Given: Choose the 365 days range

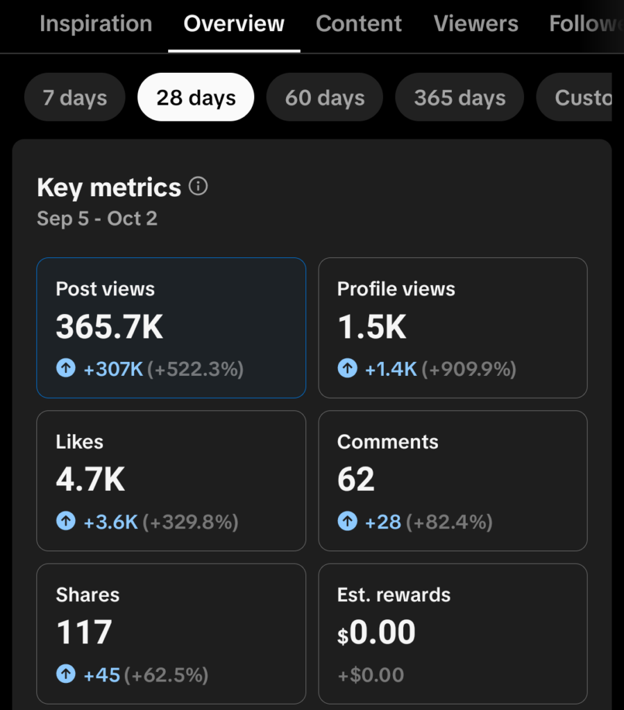Looking at the screenshot, I should point(459,97).
